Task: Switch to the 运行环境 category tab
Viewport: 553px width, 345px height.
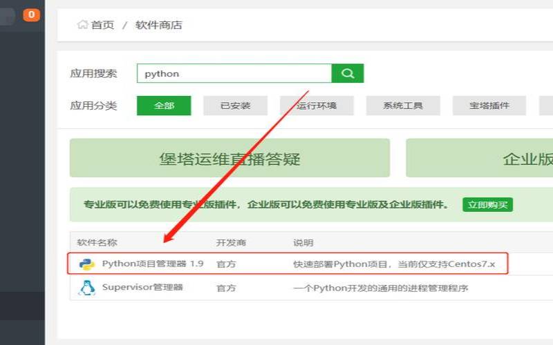Action: (317, 106)
